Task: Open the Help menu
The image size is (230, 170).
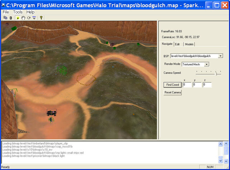Action: (30, 12)
